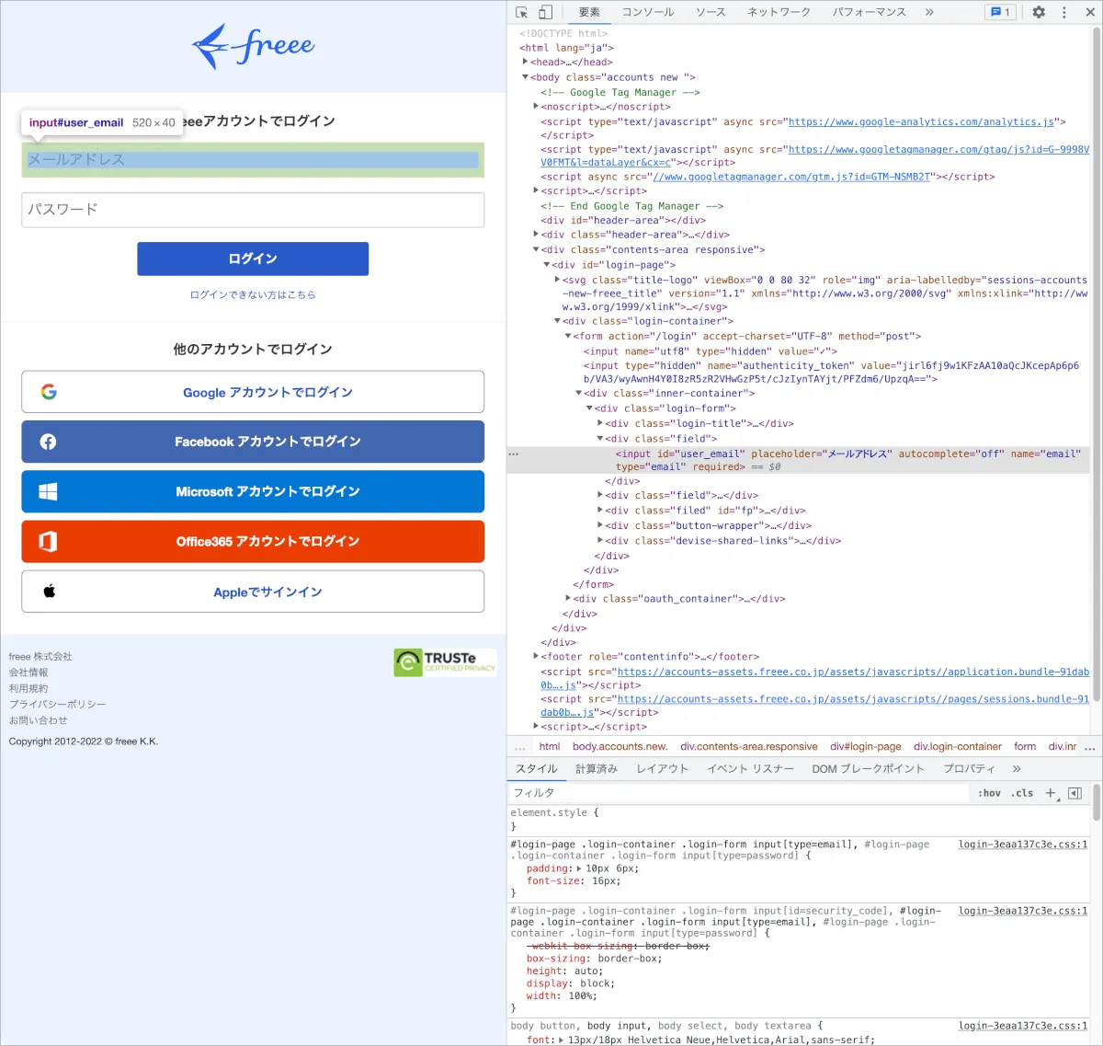The image size is (1103, 1046).
Task: Toggle the .cls element classes panel
Action: [x=1022, y=793]
